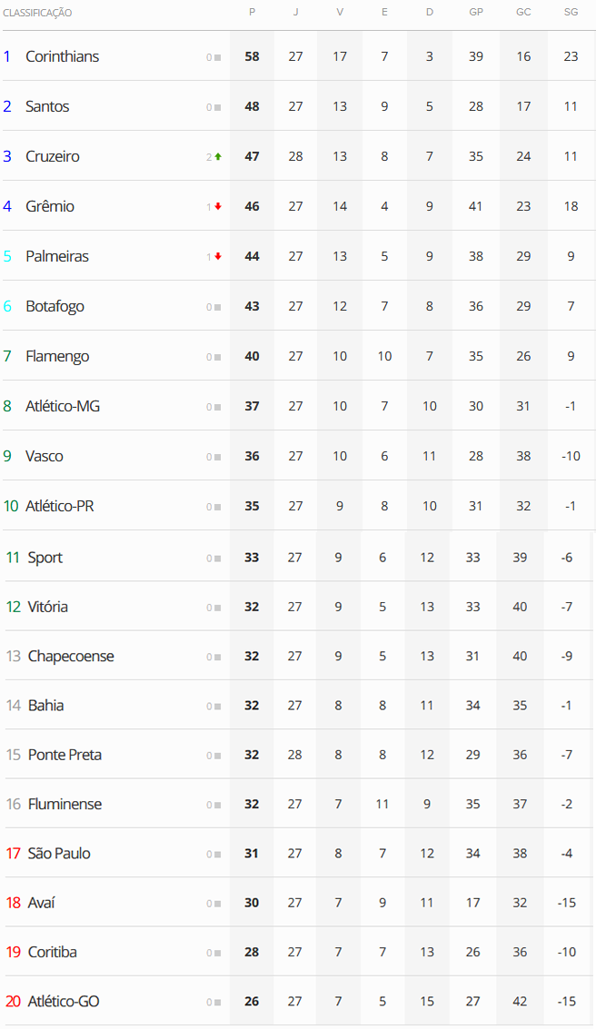Click Corinthians' 58 points value
Screen dimensions: 596x1029
coord(252,56)
